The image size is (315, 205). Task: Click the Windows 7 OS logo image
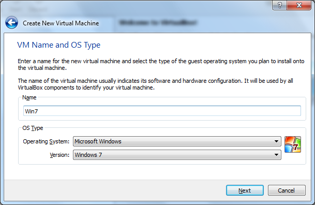tap(293, 144)
